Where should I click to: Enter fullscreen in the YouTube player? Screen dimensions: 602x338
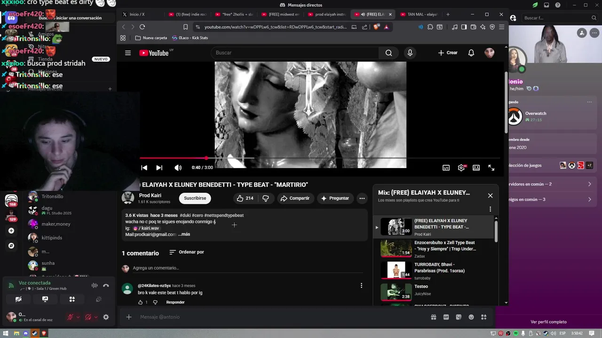pyautogui.click(x=491, y=168)
